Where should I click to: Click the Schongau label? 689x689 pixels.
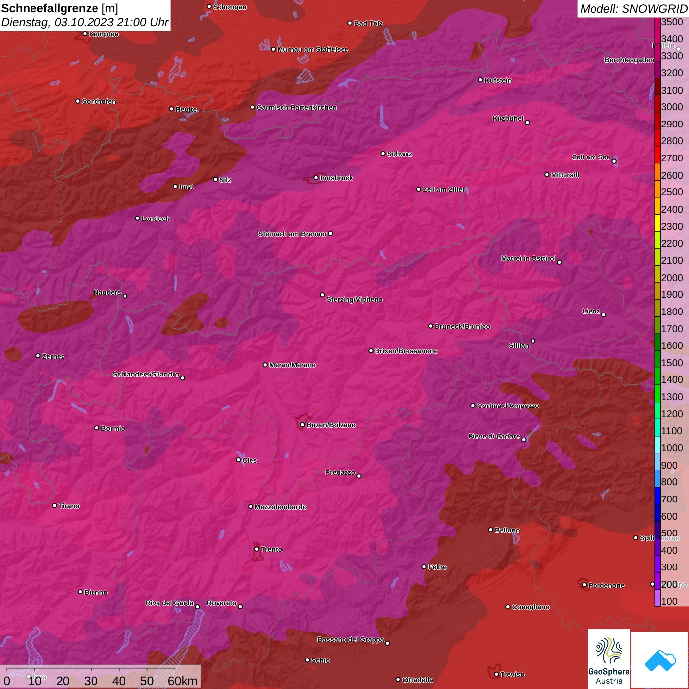tap(230, 7)
